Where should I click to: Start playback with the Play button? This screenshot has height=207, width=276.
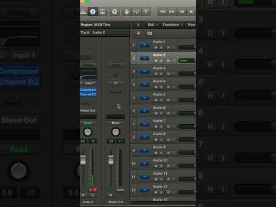(191, 12)
